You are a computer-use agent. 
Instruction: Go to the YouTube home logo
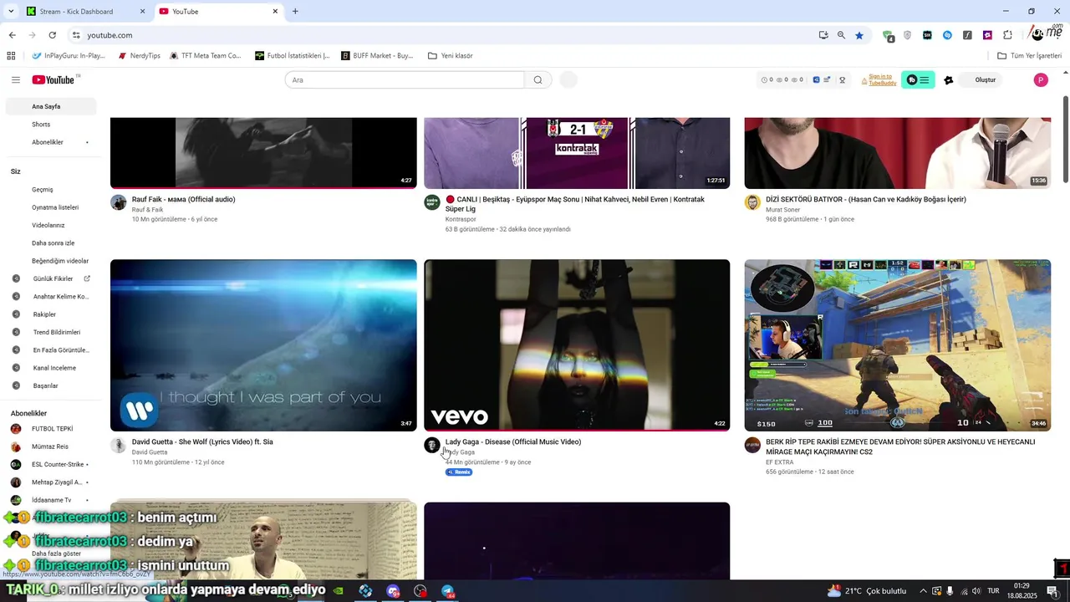[x=53, y=79]
